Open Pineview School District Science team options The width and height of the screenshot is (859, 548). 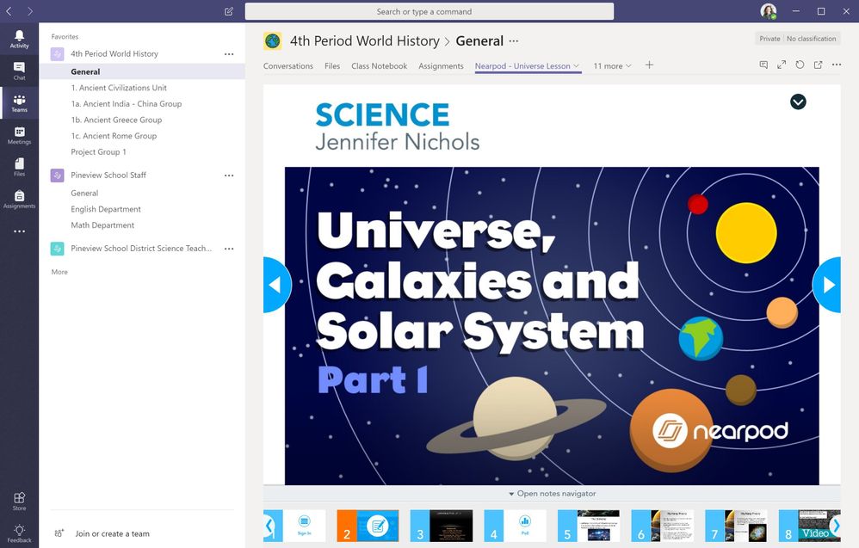(229, 249)
